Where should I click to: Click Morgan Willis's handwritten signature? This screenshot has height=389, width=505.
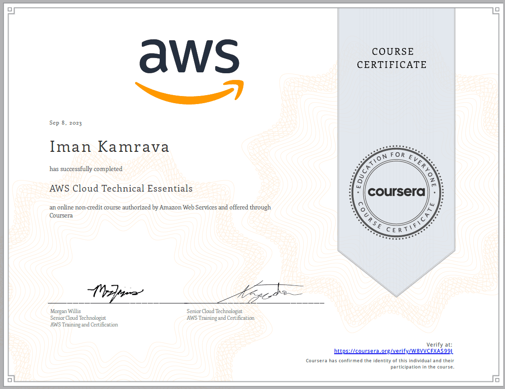pyautogui.click(x=115, y=293)
